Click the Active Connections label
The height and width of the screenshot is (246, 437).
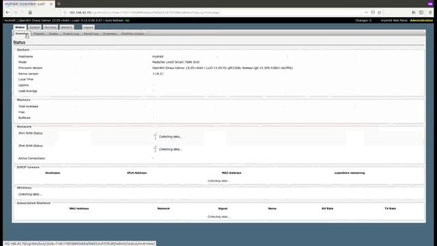coord(31,158)
